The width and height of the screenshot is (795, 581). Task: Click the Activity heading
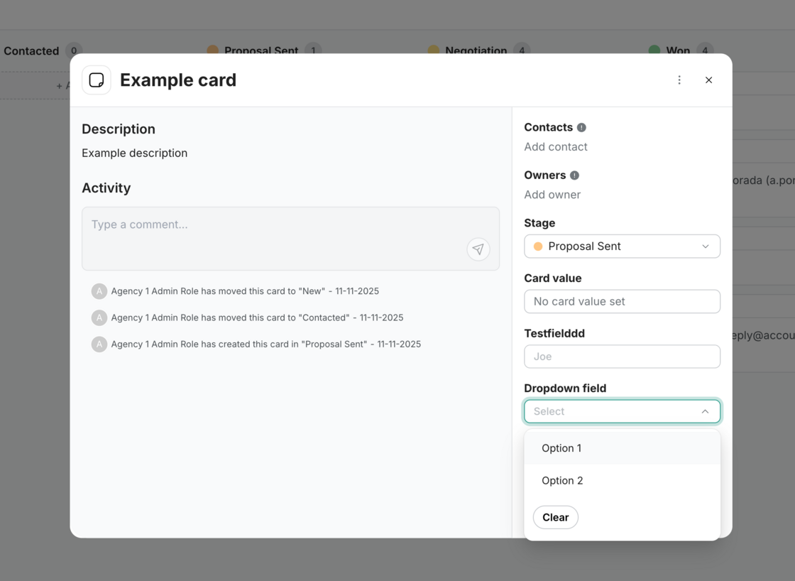pos(106,188)
